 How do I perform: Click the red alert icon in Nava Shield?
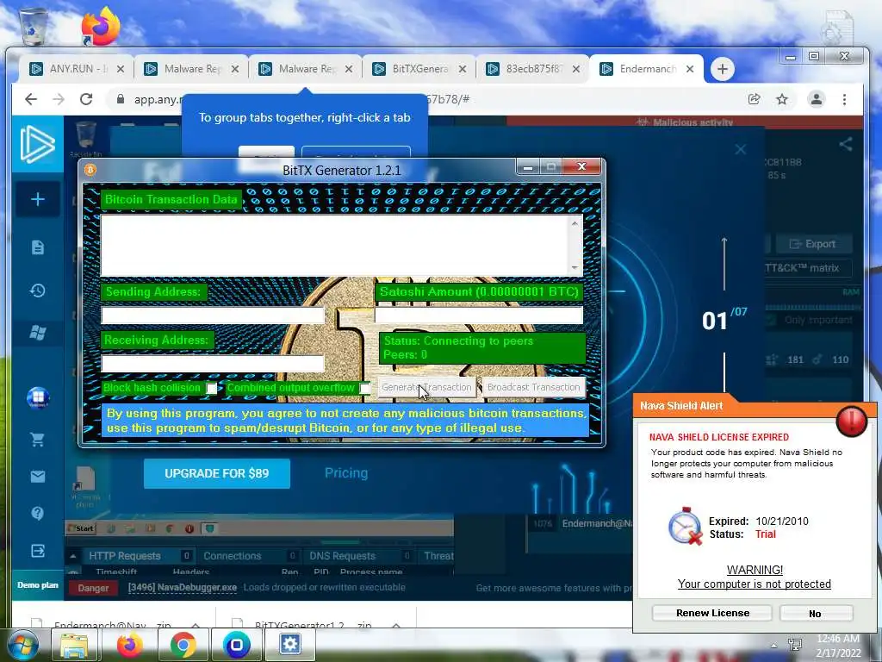click(851, 421)
